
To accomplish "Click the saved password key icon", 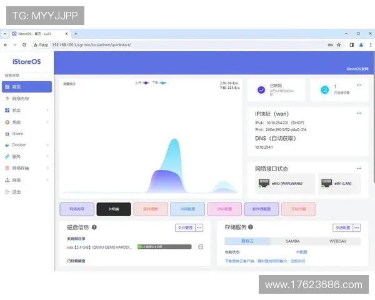I will point(330,45).
